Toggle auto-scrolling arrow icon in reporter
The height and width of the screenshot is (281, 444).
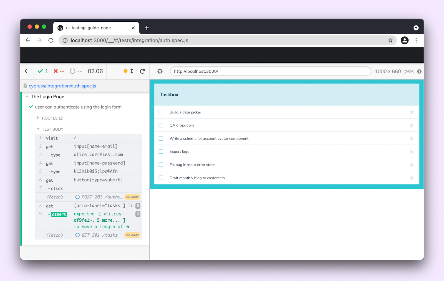pyautogui.click(x=132, y=71)
